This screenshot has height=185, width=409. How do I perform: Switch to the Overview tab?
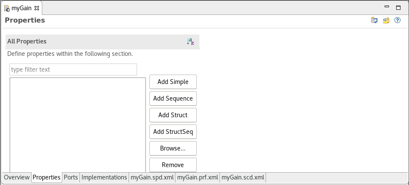pos(17,177)
